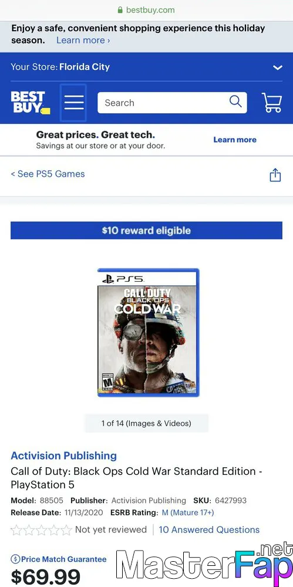293x587 pixels.
Task: Open the shopping cart icon
Action: (272, 103)
